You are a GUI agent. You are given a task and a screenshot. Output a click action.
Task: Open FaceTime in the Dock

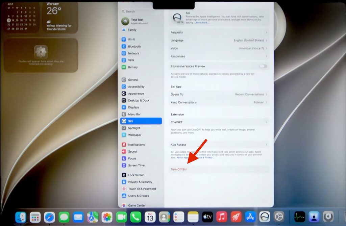(x=121, y=218)
